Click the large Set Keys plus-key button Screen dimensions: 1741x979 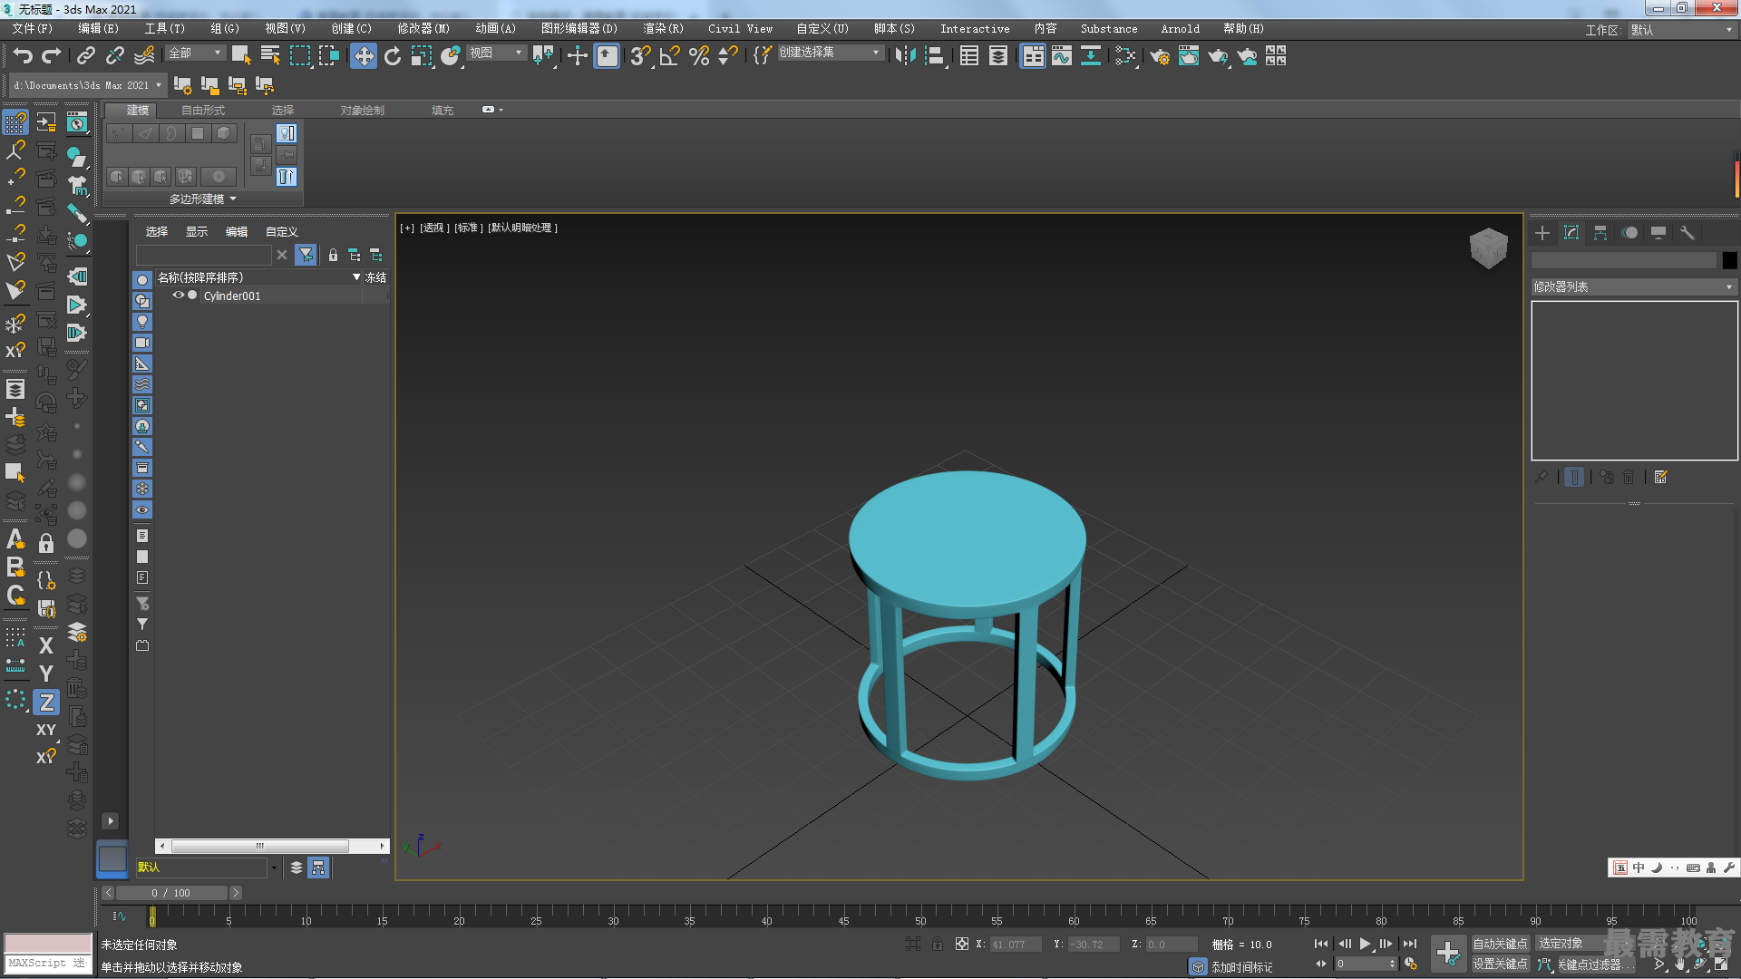[1448, 954]
